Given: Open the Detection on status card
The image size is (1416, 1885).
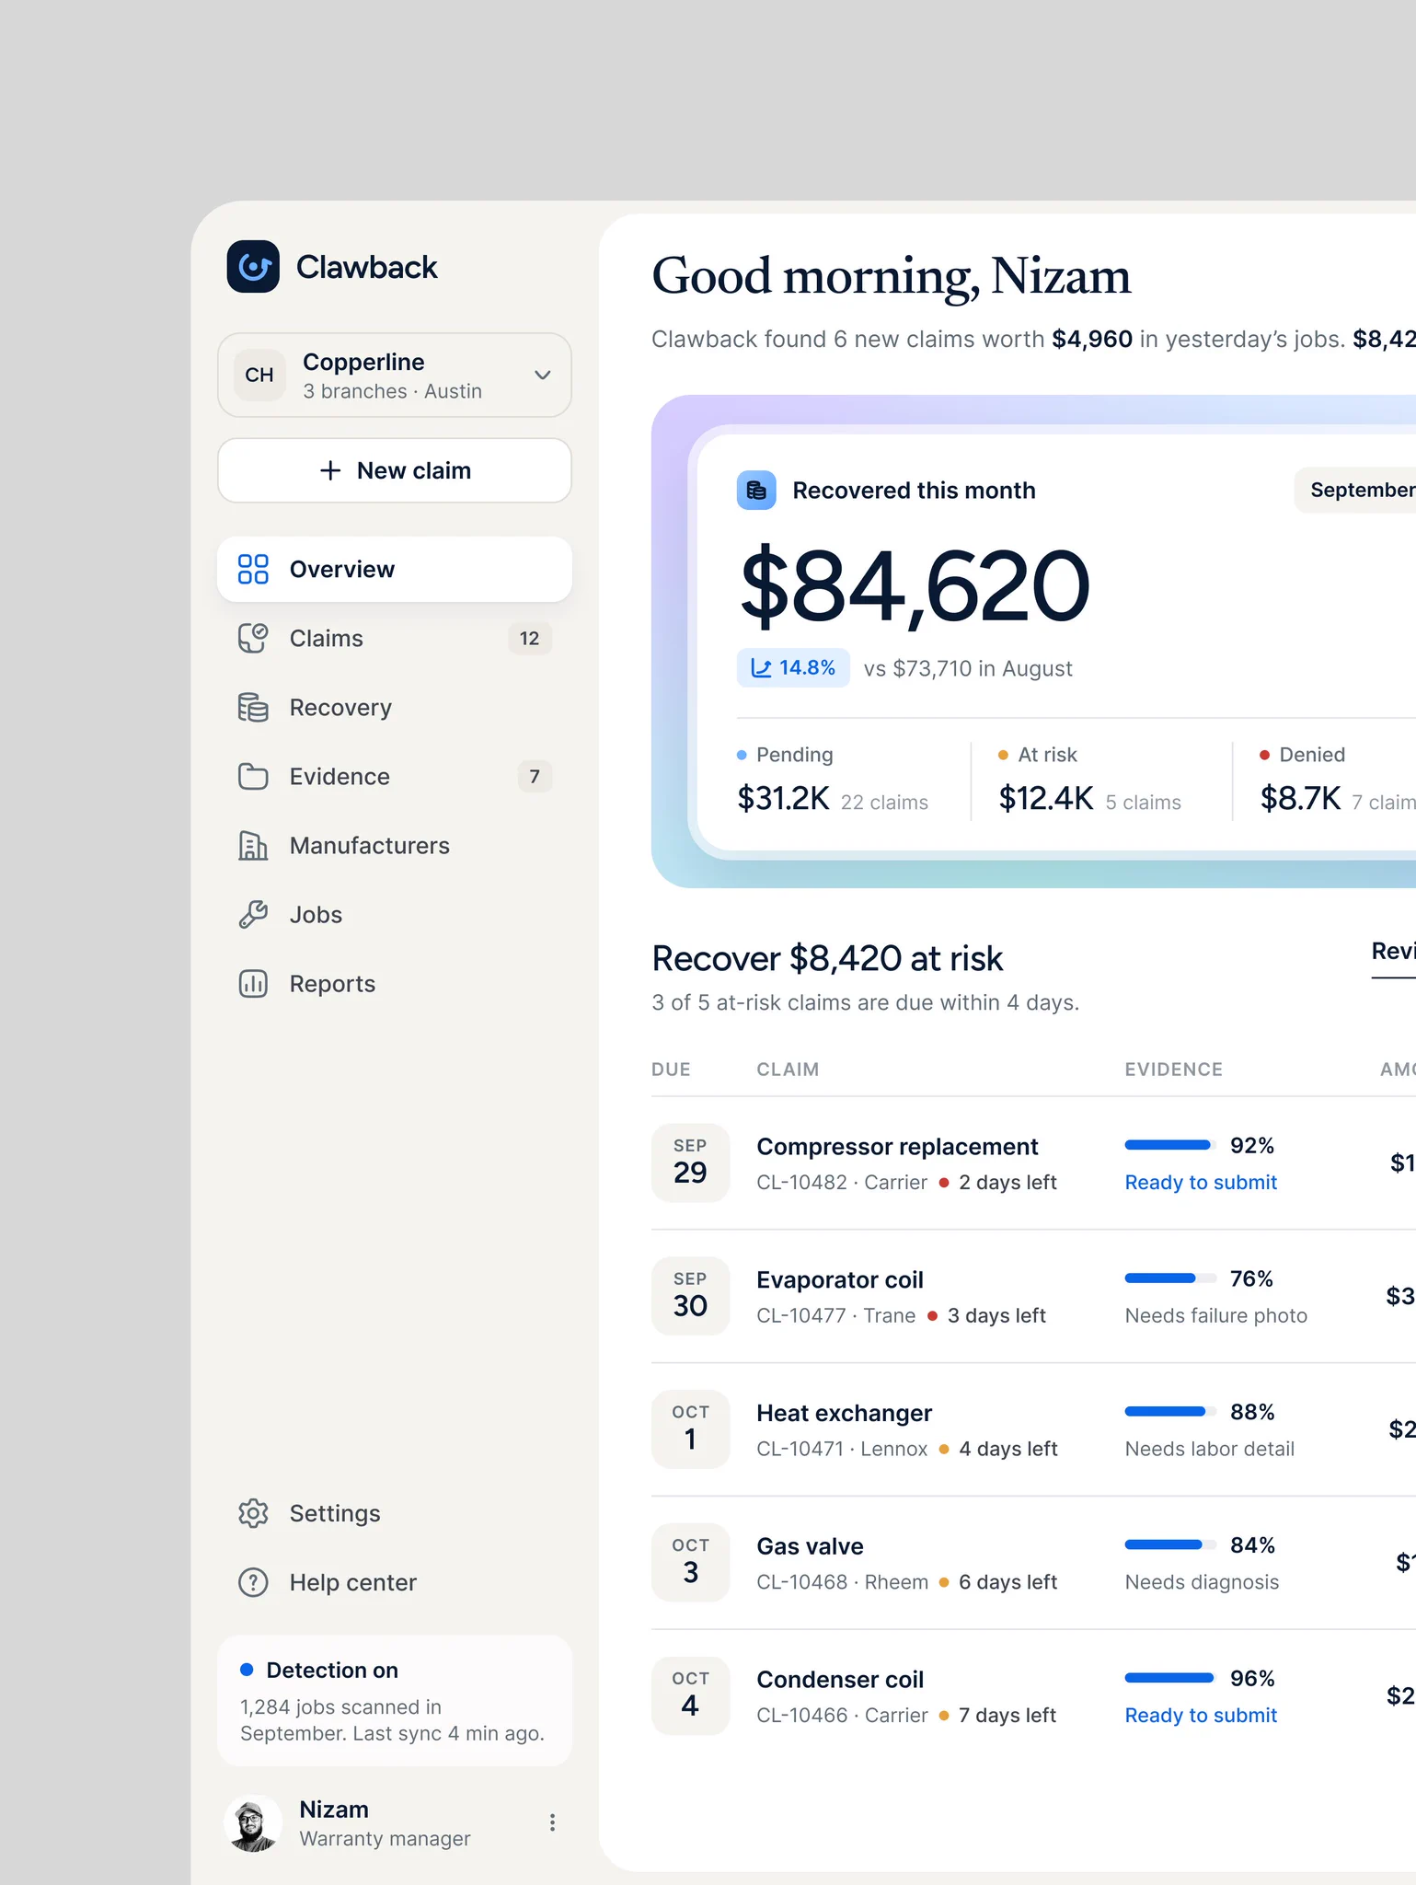Looking at the screenshot, I should point(395,1700).
